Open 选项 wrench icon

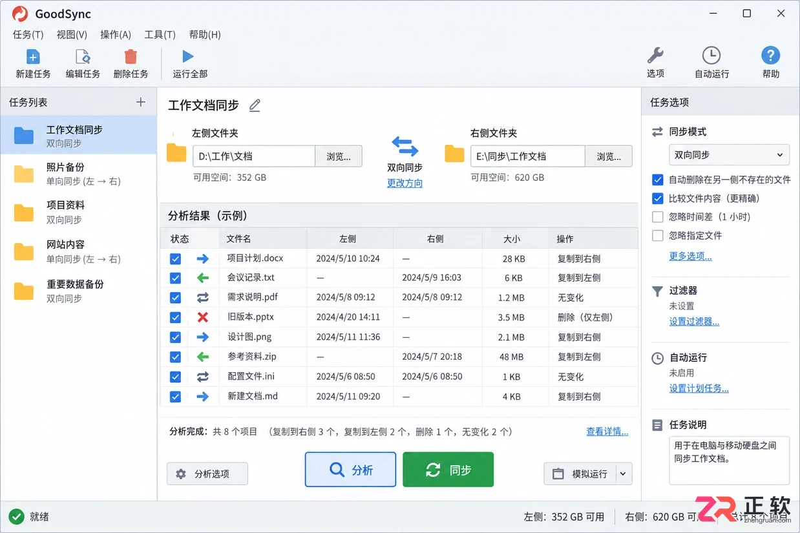655,56
